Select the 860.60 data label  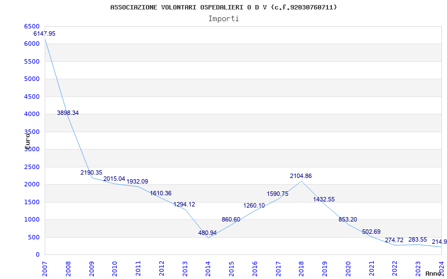231,219
